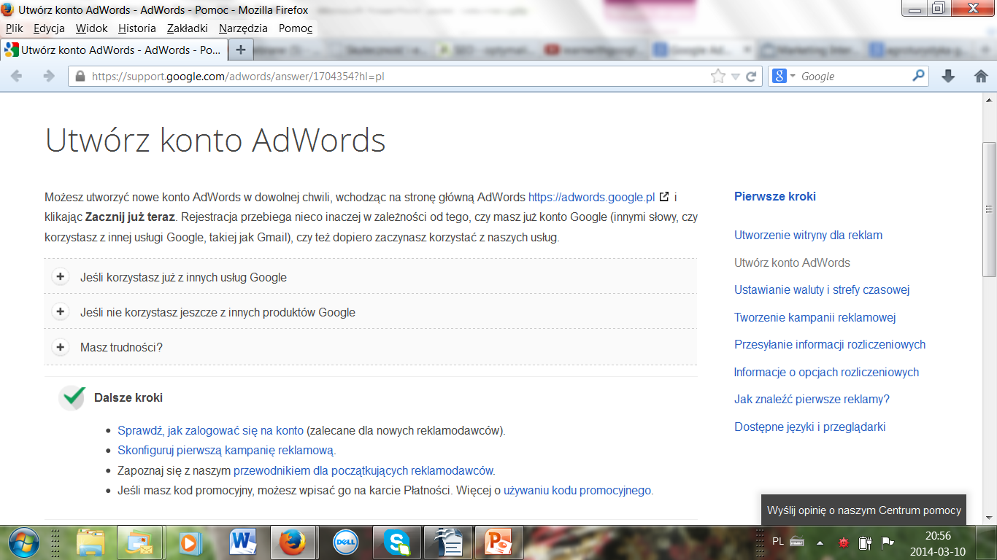The image size is (997, 560).
Task: Open 'Przesyłanie informacji rozliczeniowych' link
Action: coord(830,344)
